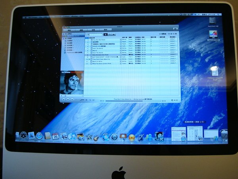Open the Trash in the Dock

[x=224, y=135]
